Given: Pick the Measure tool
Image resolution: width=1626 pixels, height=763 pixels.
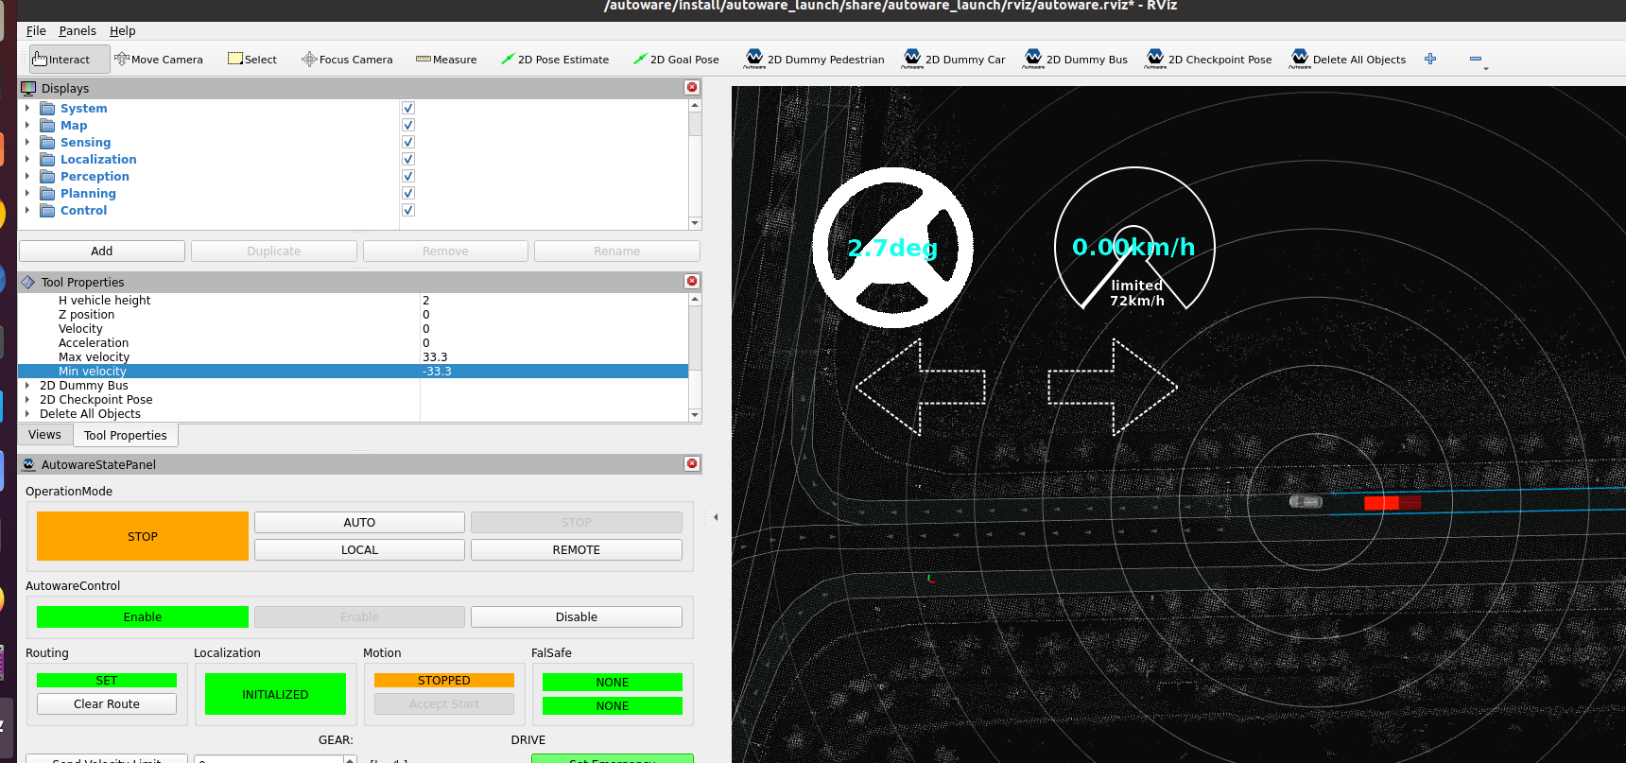Looking at the screenshot, I should point(446,60).
